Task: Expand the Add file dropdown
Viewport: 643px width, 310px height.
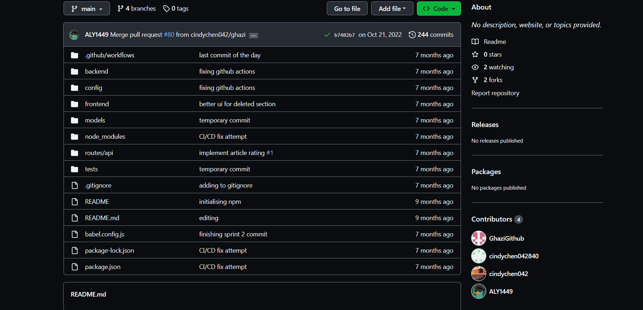Action: click(392, 8)
